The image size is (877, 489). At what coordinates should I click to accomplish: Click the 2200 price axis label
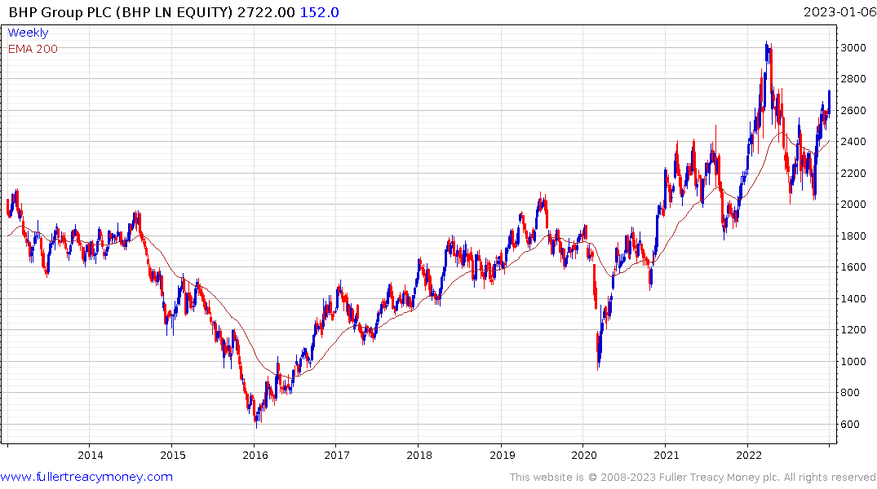(x=853, y=174)
